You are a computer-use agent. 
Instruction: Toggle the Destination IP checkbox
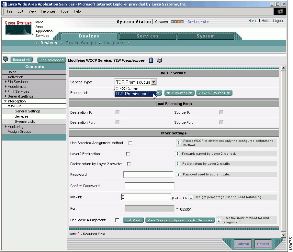point(118,112)
